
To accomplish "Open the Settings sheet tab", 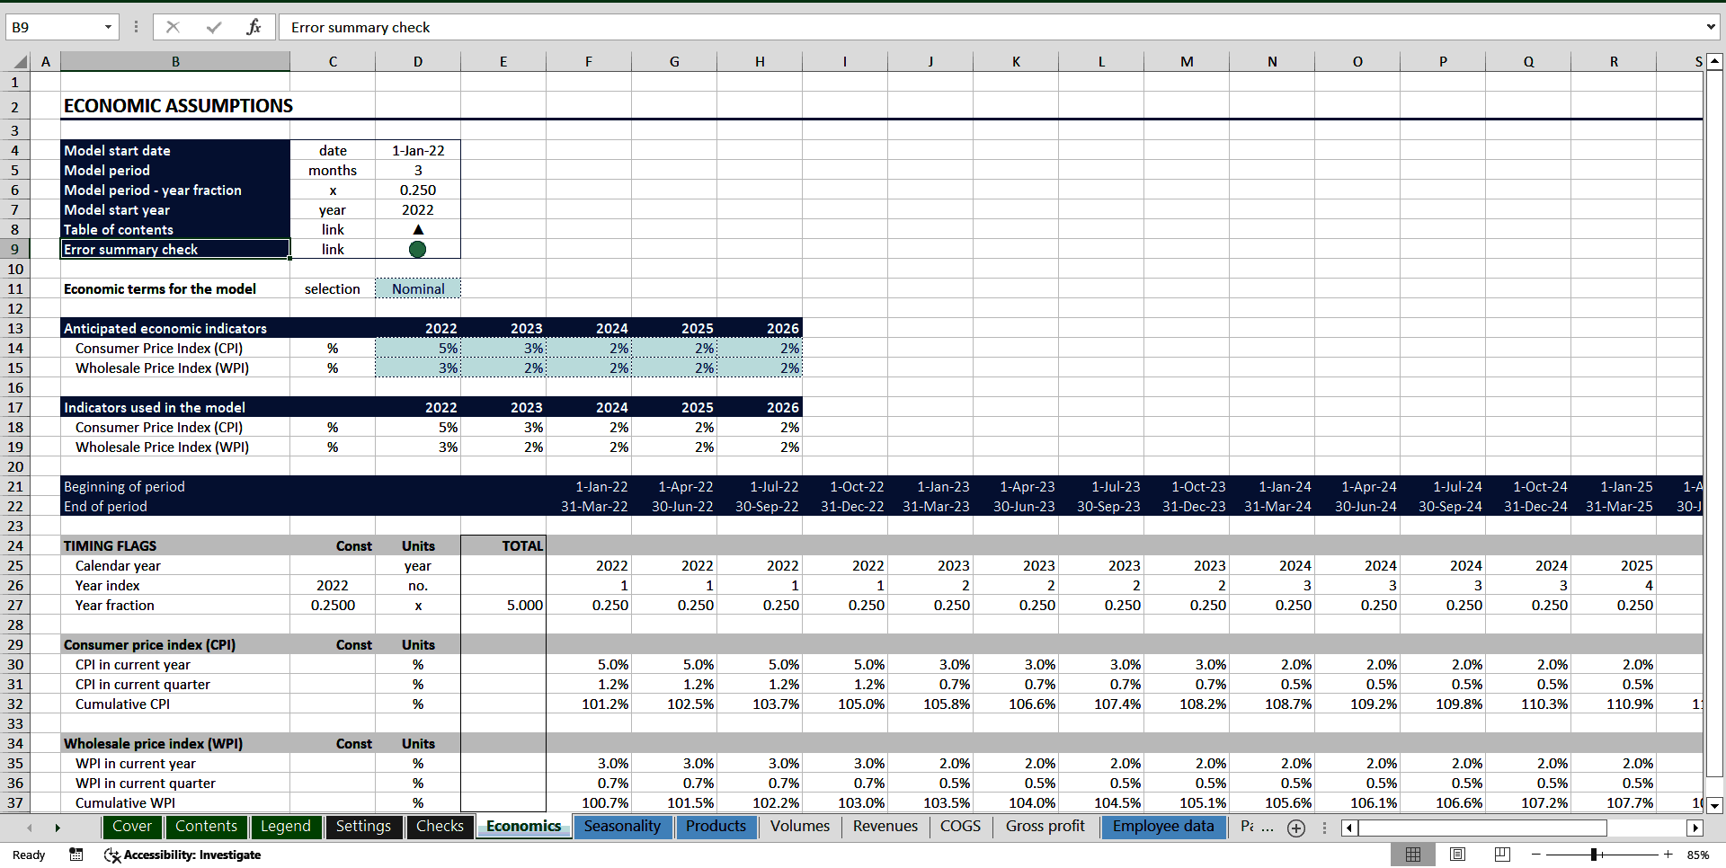I will (x=363, y=827).
